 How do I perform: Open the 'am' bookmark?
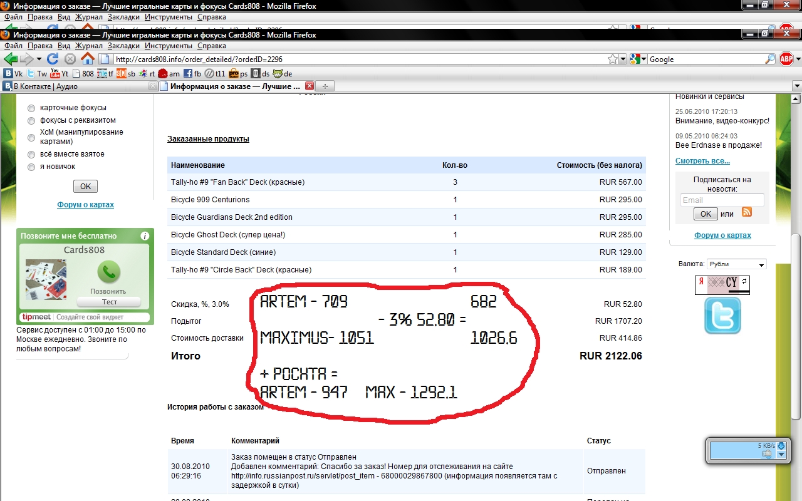click(x=169, y=73)
